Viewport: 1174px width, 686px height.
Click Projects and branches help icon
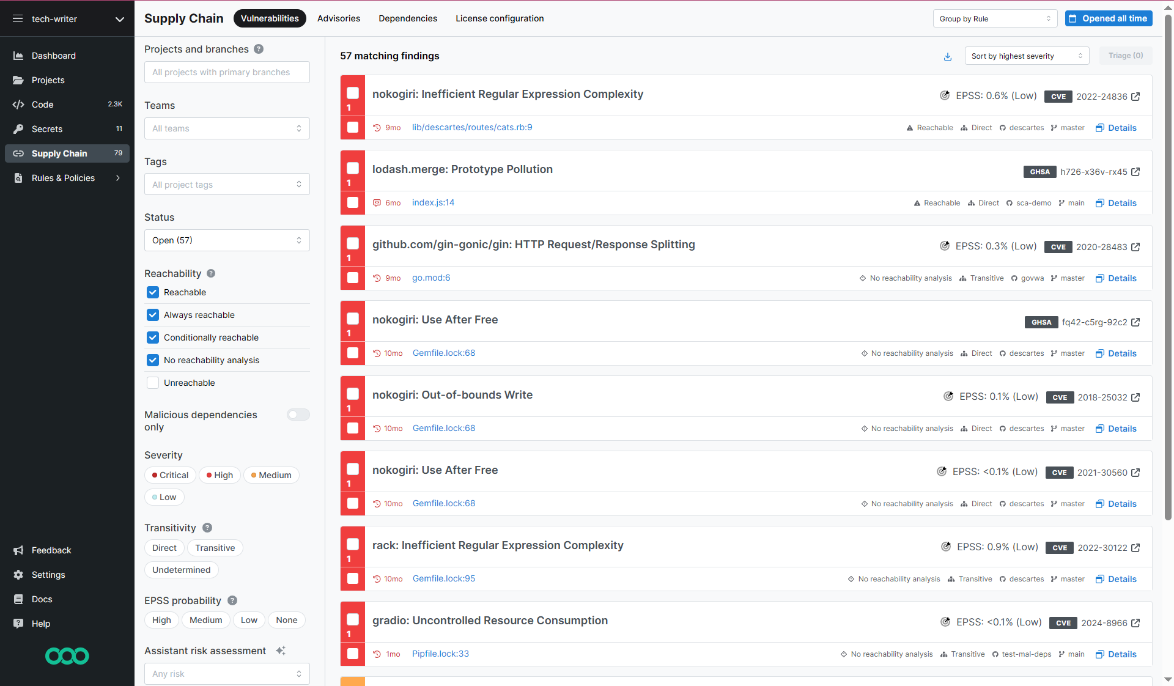pyautogui.click(x=259, y=49)
